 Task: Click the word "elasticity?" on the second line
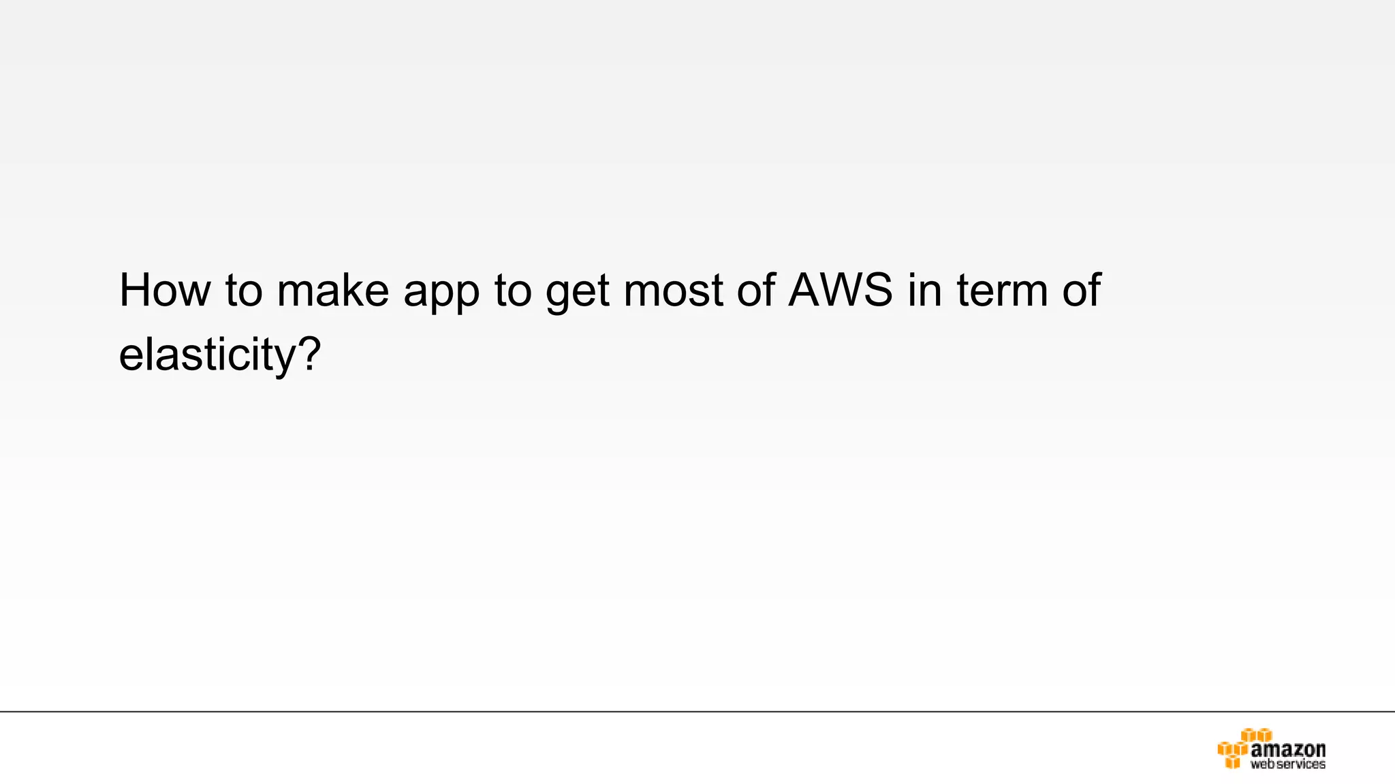click(x=219, y=355)
